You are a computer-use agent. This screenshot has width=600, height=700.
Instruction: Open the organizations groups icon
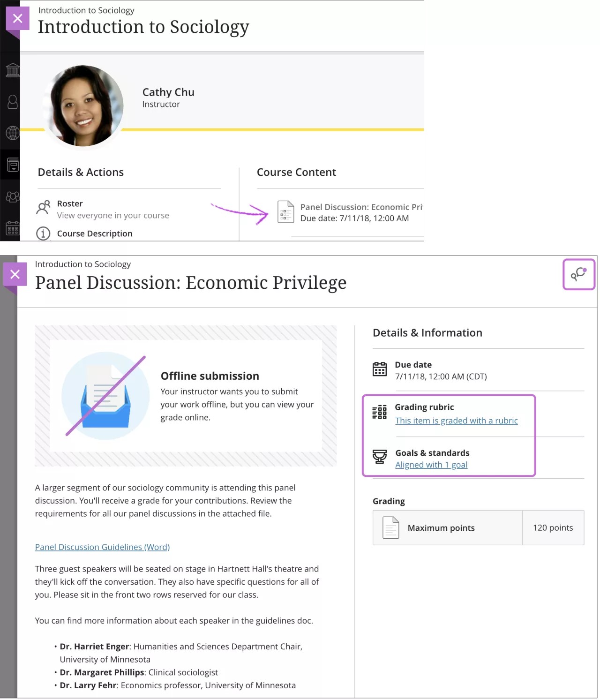[x=13, y=196]
